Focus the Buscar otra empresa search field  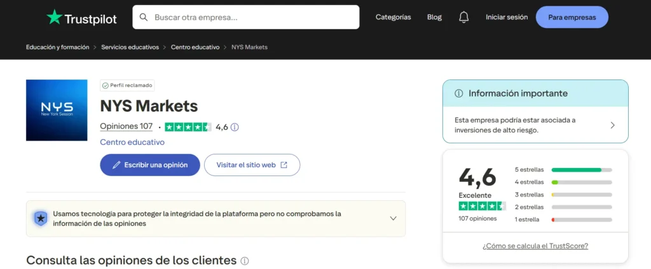[246, 17]
